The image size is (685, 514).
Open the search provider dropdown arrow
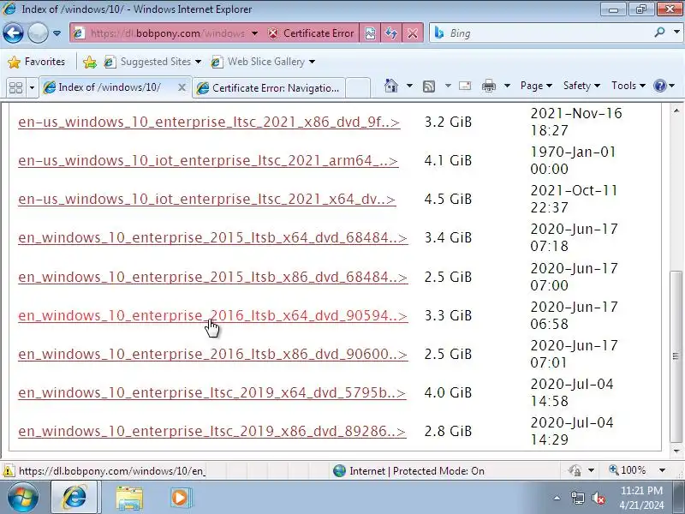[676, 33]
